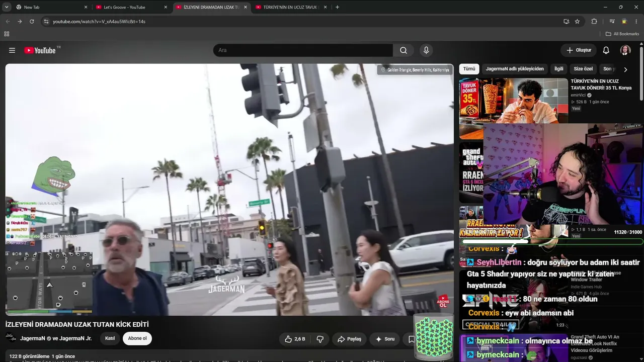The width and height of the screenshot is (644, 362).
Task: Open the JagermaN channel avatar
Action: coord(11,338)
